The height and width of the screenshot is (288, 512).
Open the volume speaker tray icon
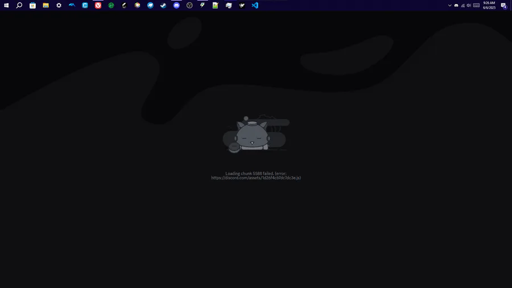(x=469, y=6)
